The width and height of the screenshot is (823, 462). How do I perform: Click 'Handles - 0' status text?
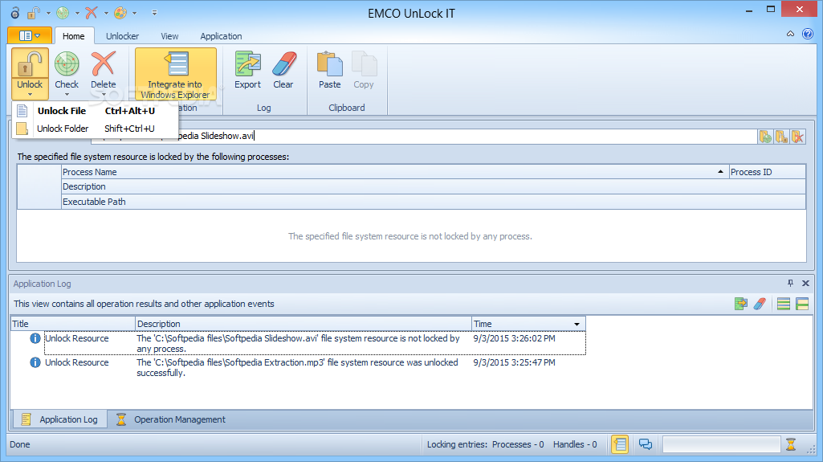575,444
